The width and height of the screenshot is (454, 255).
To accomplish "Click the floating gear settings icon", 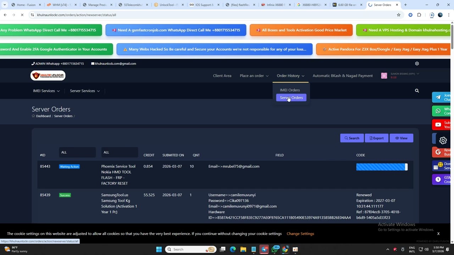I will [x=443, y=141].
